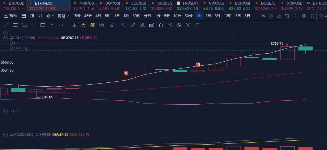Screen dimensions: 327x150
Task: Open the list lines icon in top toolbar
Action: [x=295, y=16]
